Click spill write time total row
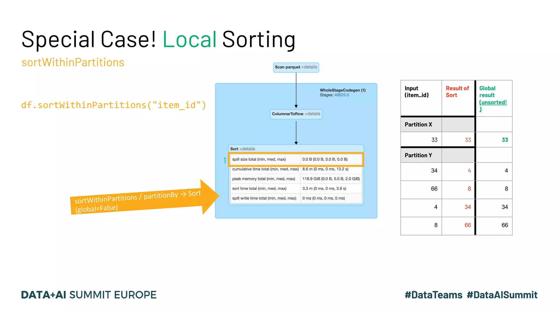The height and width of the screenshot is (314, 559). (264, 198)
